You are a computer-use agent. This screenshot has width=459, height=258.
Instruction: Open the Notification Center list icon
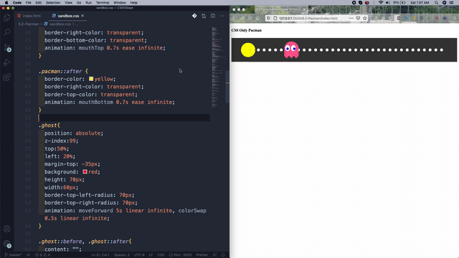coord(452,3)
